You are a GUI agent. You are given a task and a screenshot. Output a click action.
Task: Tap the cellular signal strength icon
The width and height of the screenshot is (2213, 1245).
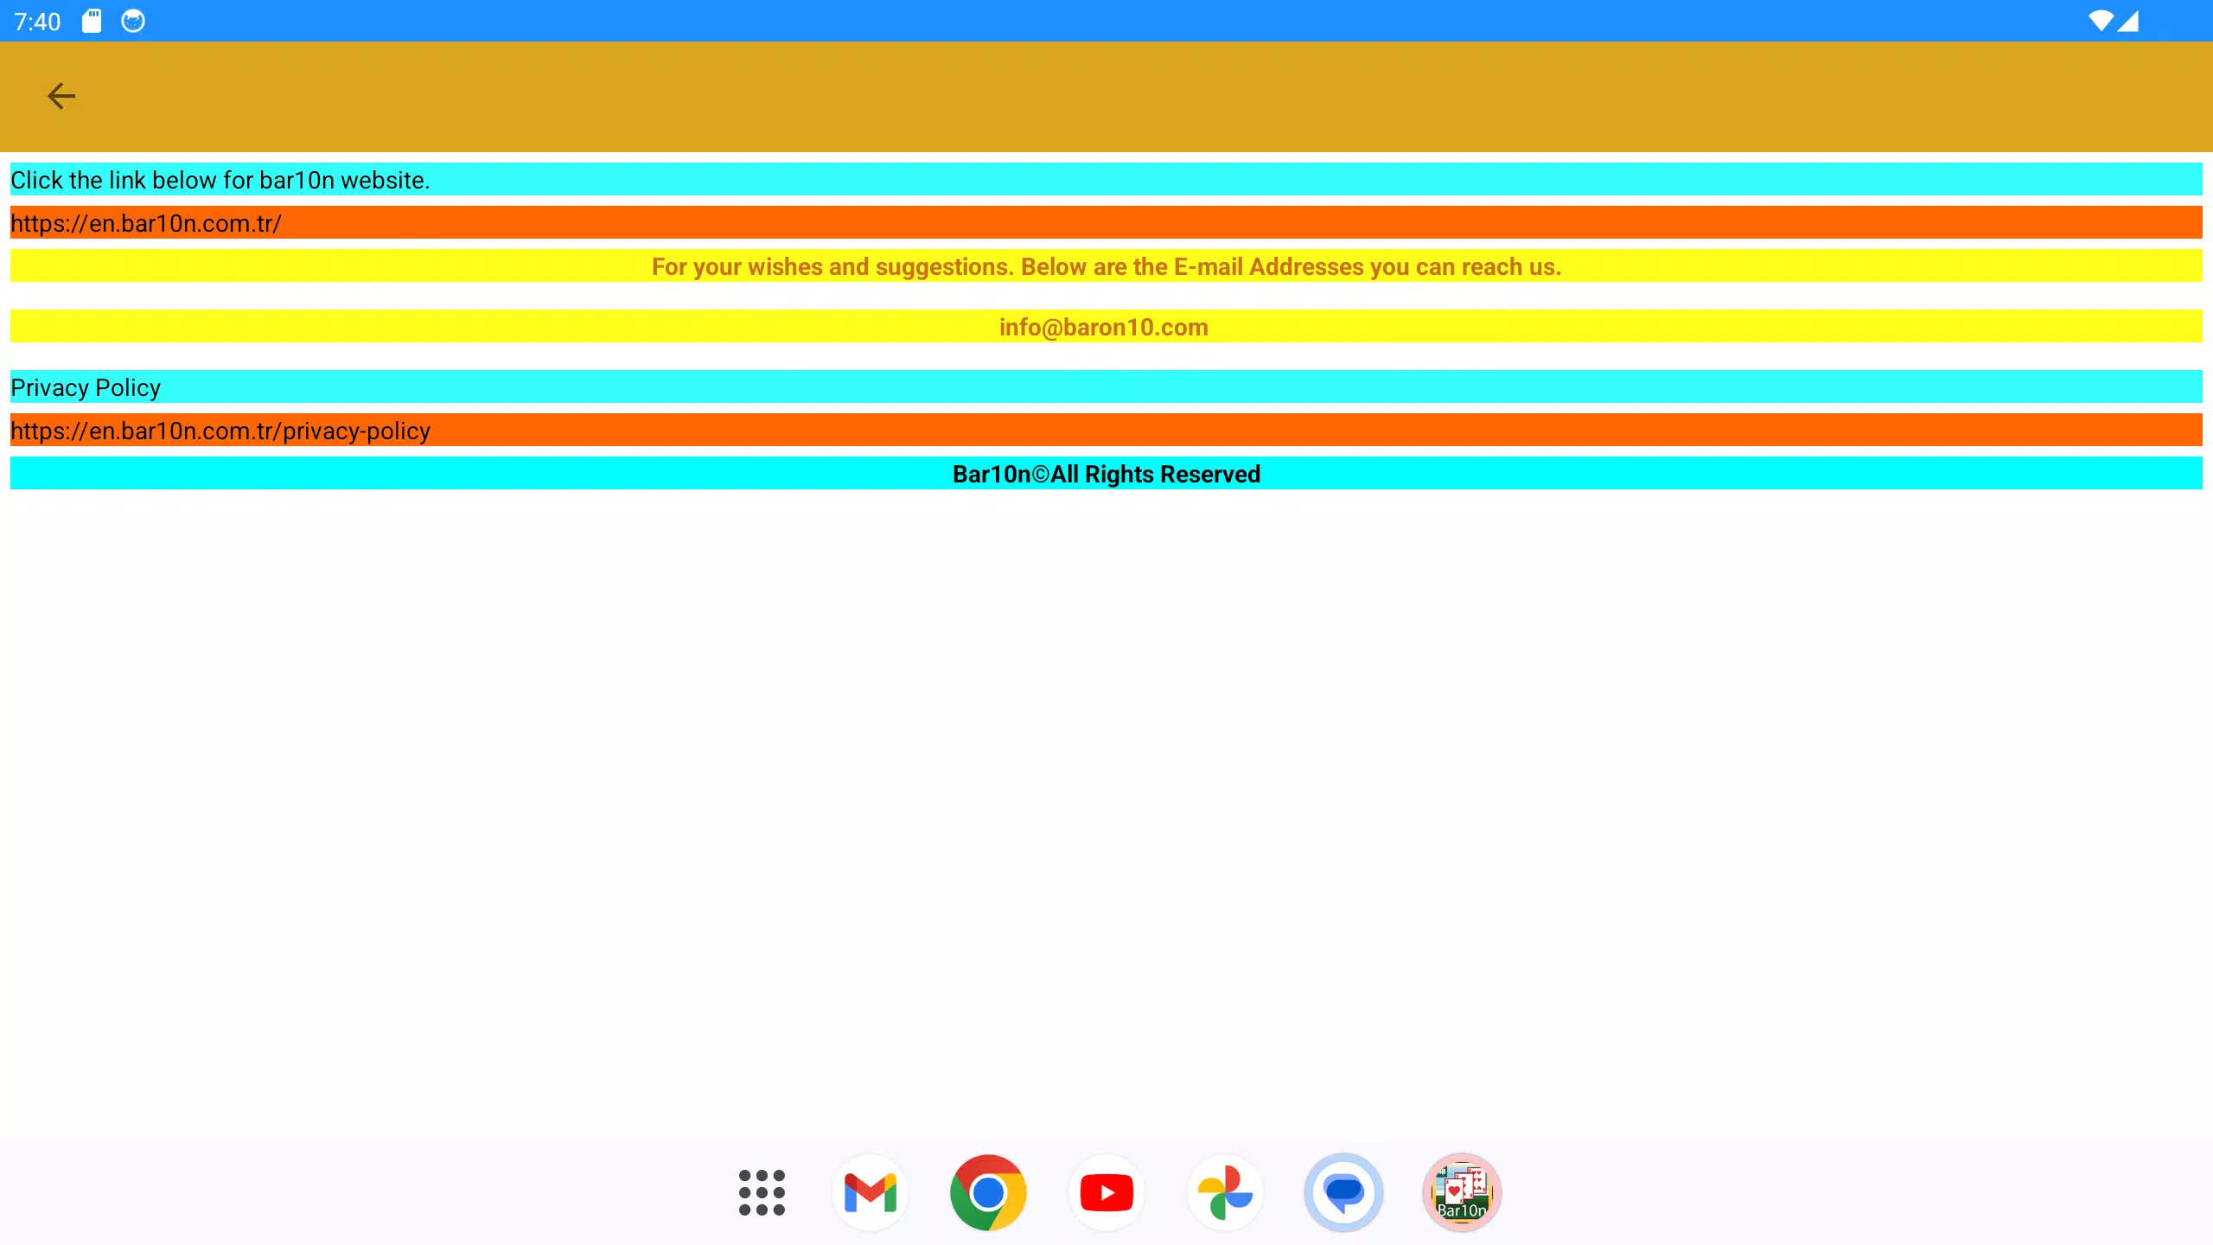[2128, 21]
